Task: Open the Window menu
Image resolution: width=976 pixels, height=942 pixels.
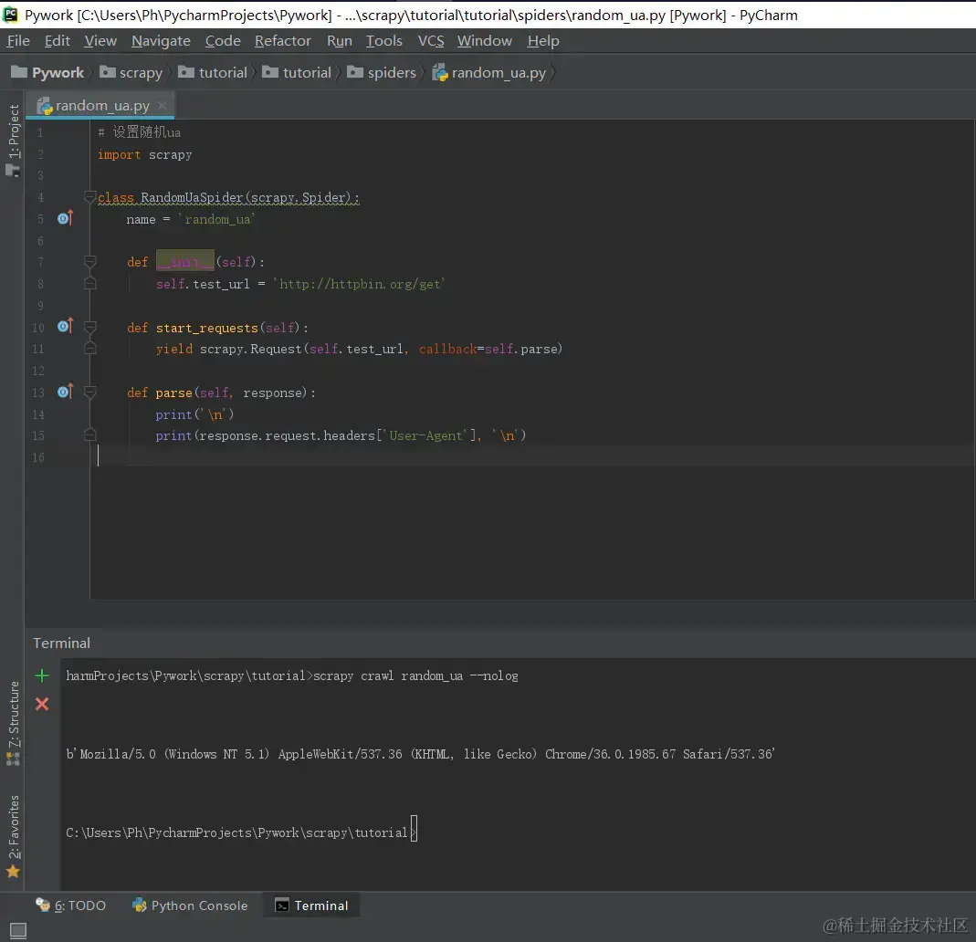Action: [484, 41]
